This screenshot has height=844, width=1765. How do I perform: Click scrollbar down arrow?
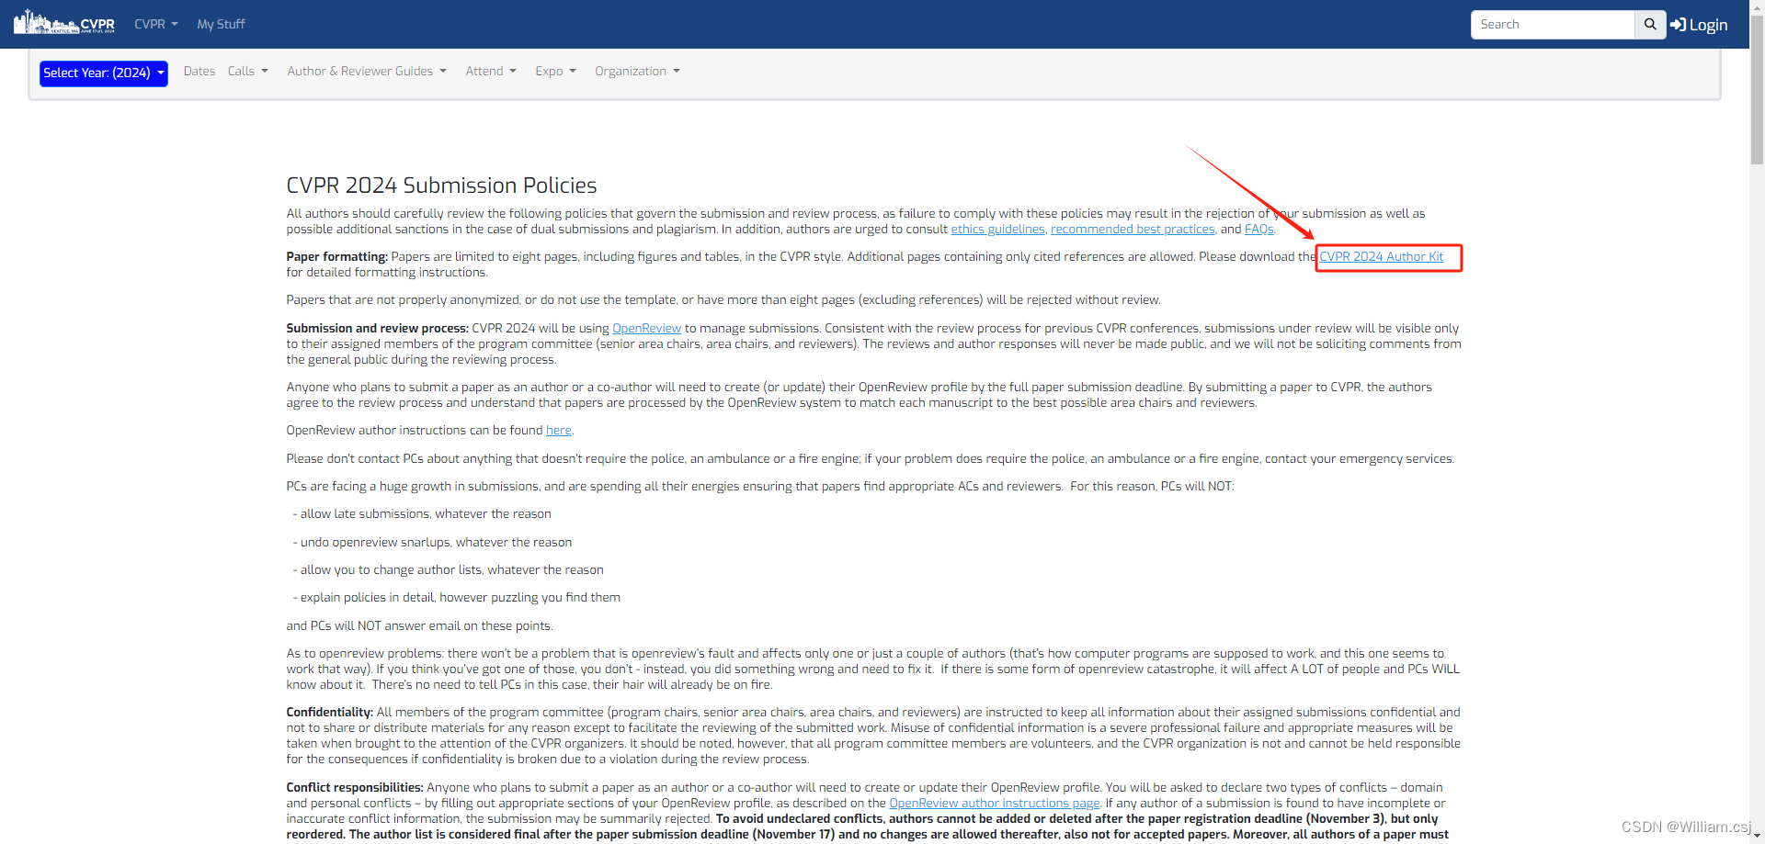1757,837
